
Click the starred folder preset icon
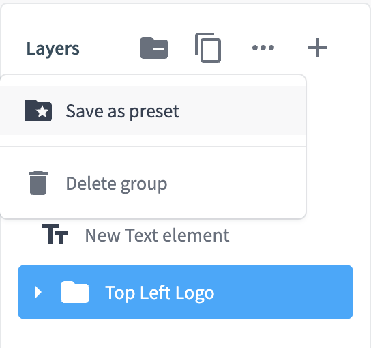(x=38, y=111)
